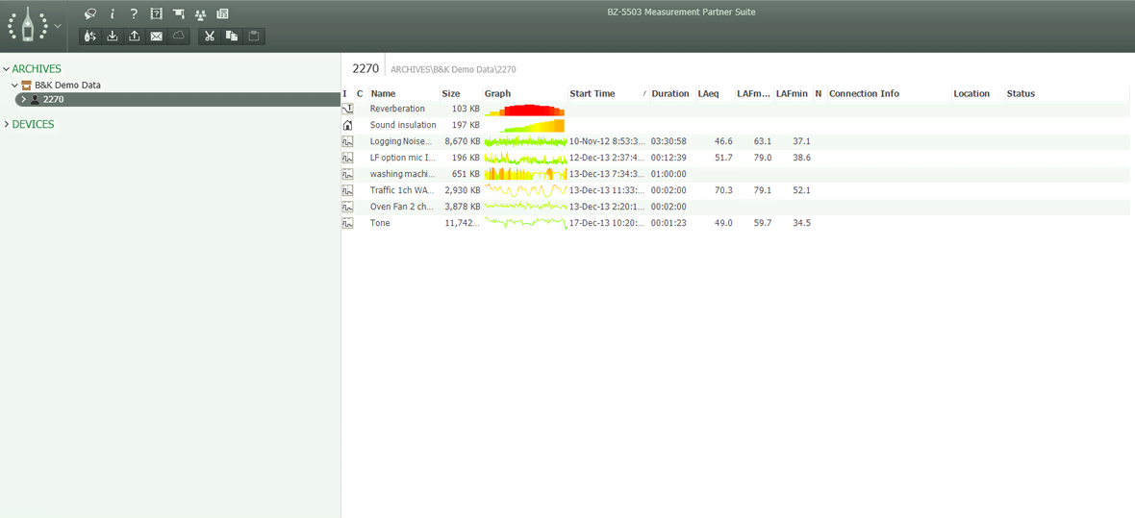Image resolution: width=1135 pixels, height=518 pixels.
Task: Select the Reverberation project row
Action: click(397, 109)
